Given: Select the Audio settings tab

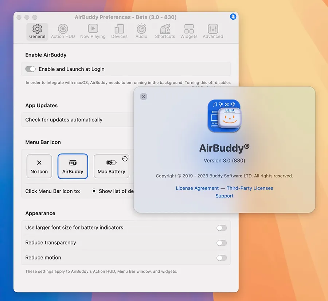Looking at the screenshot, I should (x=141, y=31).
